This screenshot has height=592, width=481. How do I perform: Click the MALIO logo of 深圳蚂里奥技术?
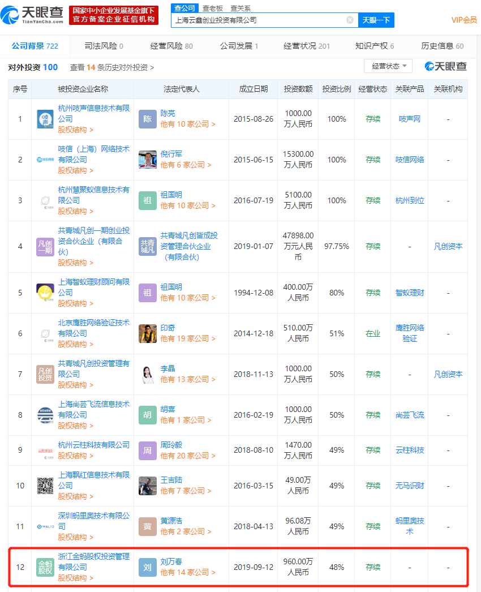tap(45, 526)
